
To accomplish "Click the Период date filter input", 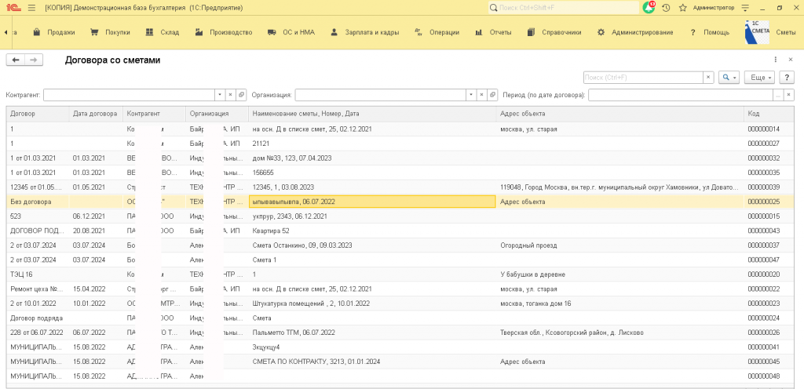I will tap(681, 95).
